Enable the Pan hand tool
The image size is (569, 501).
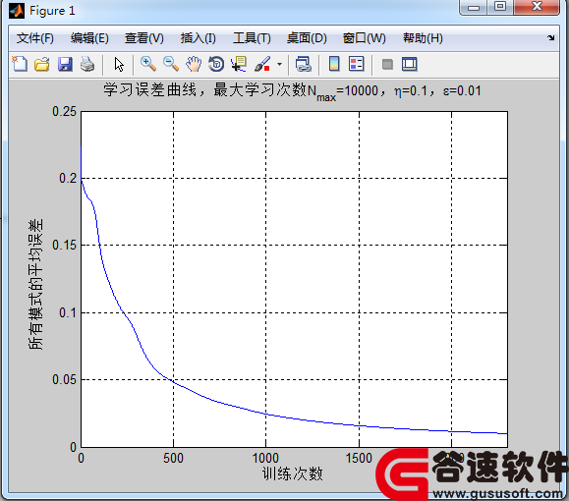click(x=194, y=64)
